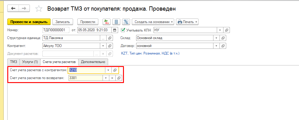Switch to Дополнительно tab
This screenshot has height=120, width=299.
[x=93, y=62]
